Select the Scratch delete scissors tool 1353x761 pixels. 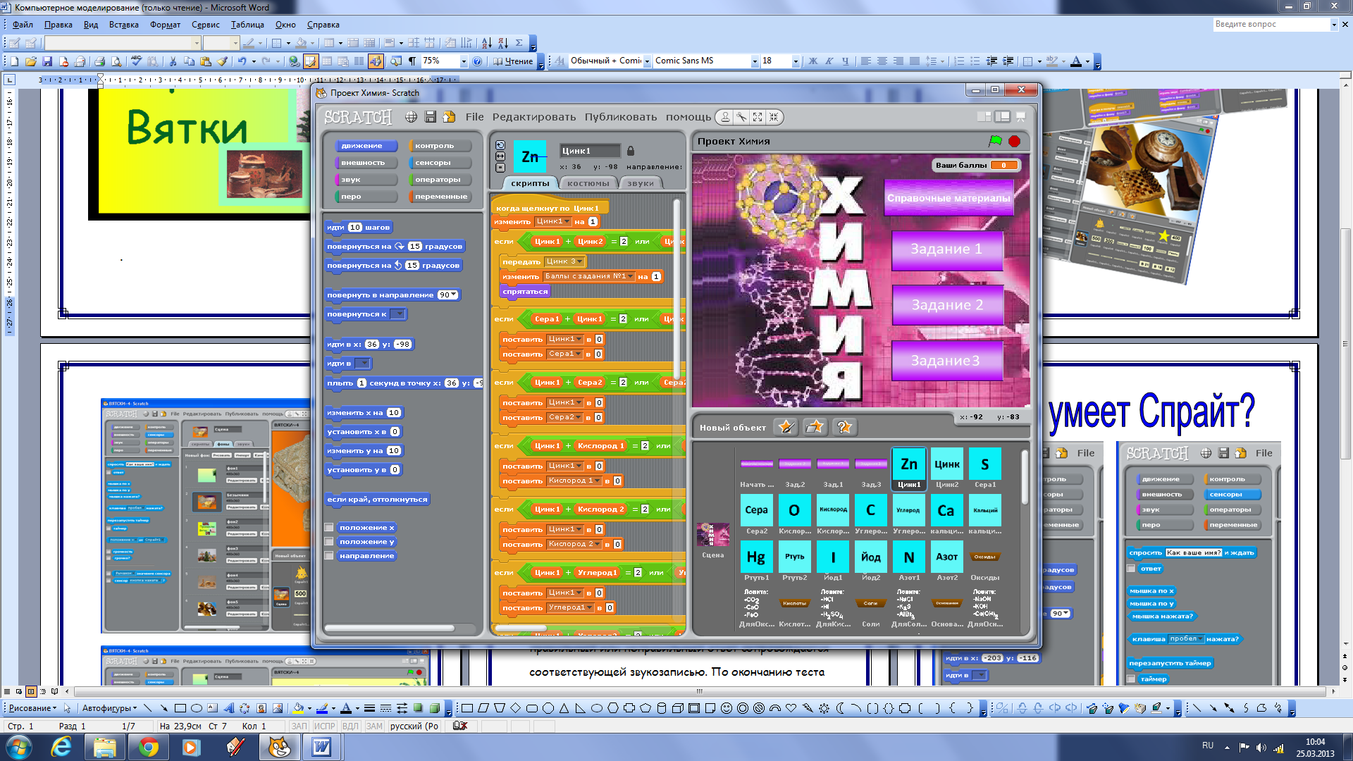[741, 117]
